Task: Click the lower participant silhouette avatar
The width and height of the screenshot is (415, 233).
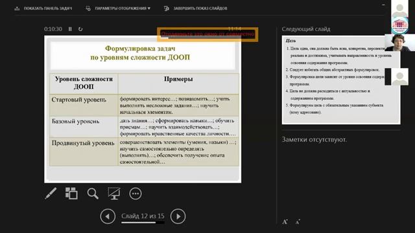Action: 399,77
